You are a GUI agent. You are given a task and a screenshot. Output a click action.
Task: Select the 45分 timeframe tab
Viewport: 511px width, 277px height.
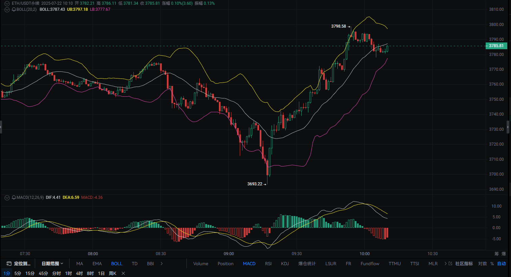(x=43, y=273)
